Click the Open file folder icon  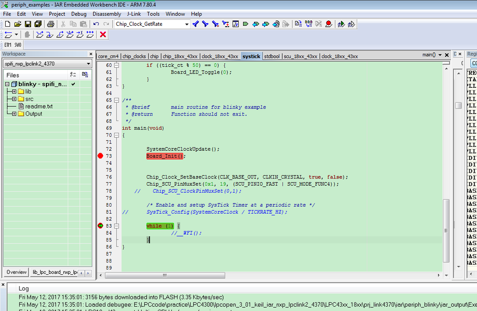(x=18, y=24)
